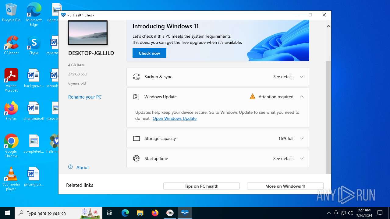Click the 4 GB RAM text
The image size is (390, 219).
[76, 65]
